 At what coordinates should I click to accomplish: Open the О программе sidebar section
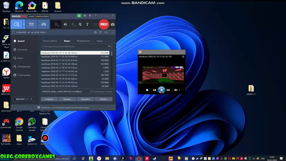coord(22,75)
